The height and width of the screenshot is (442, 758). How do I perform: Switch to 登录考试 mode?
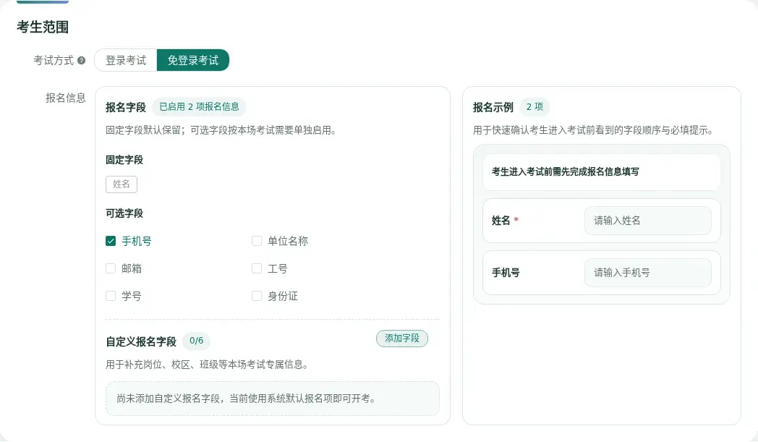126,61
